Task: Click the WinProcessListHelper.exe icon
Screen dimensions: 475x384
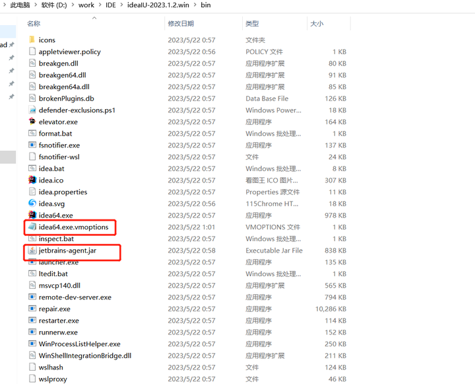Action: 32,344
